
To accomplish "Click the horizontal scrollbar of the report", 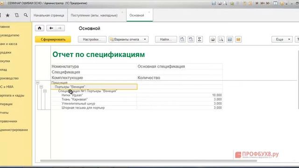I will [149, 161].
